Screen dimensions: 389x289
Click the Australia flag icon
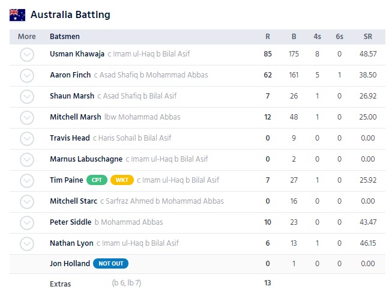click(x=17, y=14)
